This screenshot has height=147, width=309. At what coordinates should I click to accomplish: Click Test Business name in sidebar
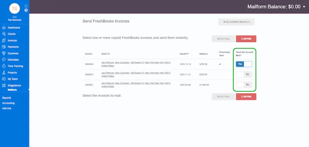pyautogui.click(x=15, y=20)
